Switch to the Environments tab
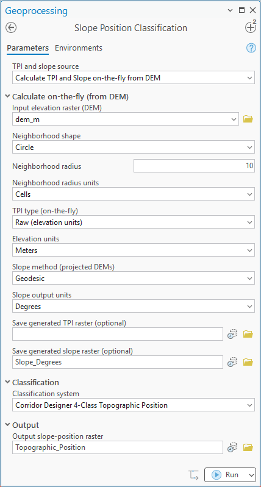This screenshot has height=487, width=261. click(79, 48)
